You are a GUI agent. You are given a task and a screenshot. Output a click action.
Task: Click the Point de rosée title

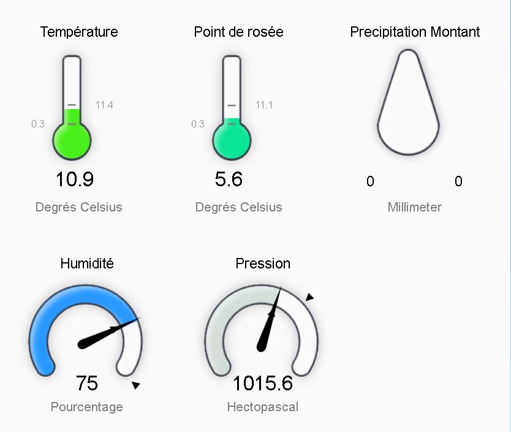click(x=238, y=32)
